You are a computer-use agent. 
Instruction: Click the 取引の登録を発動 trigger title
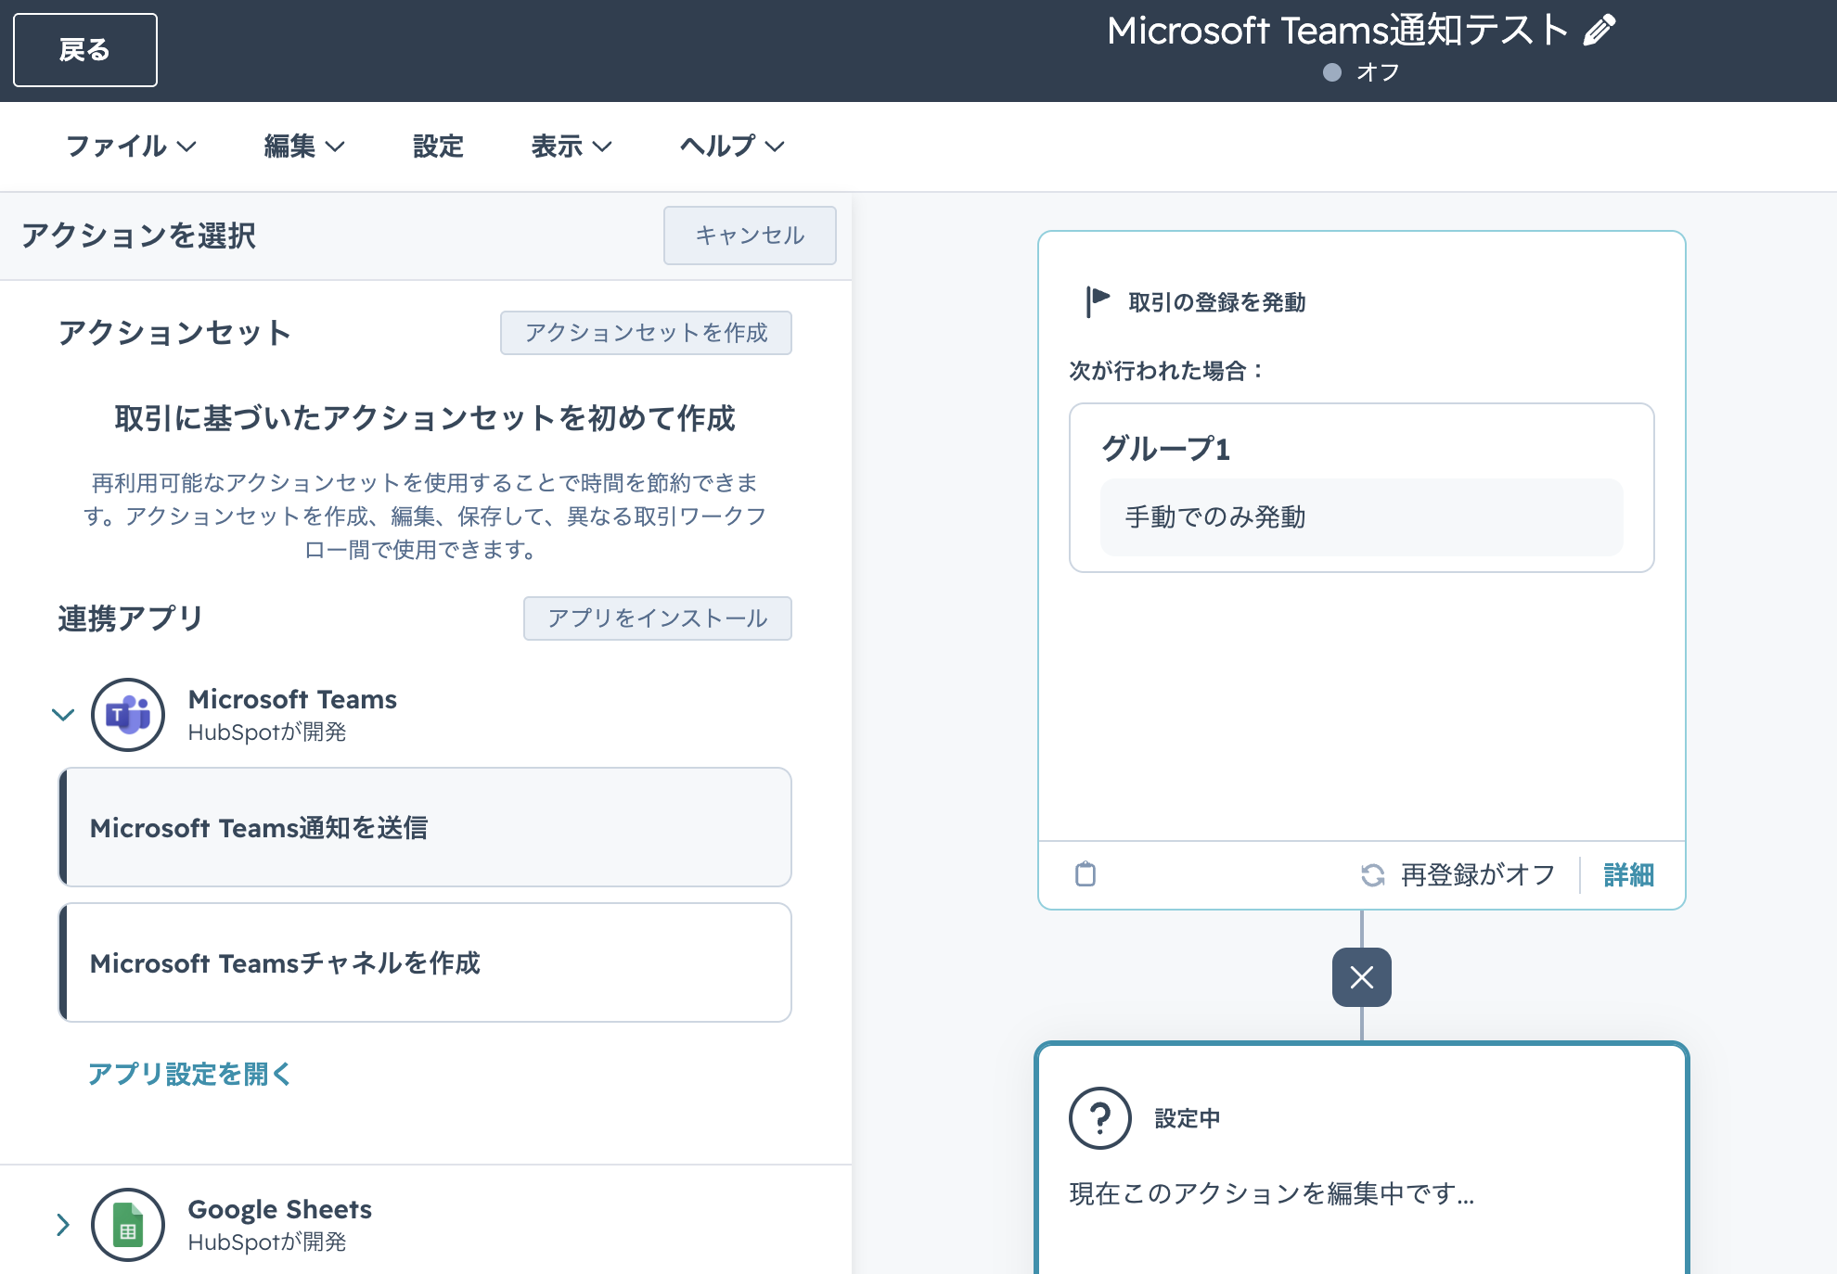1217,302
